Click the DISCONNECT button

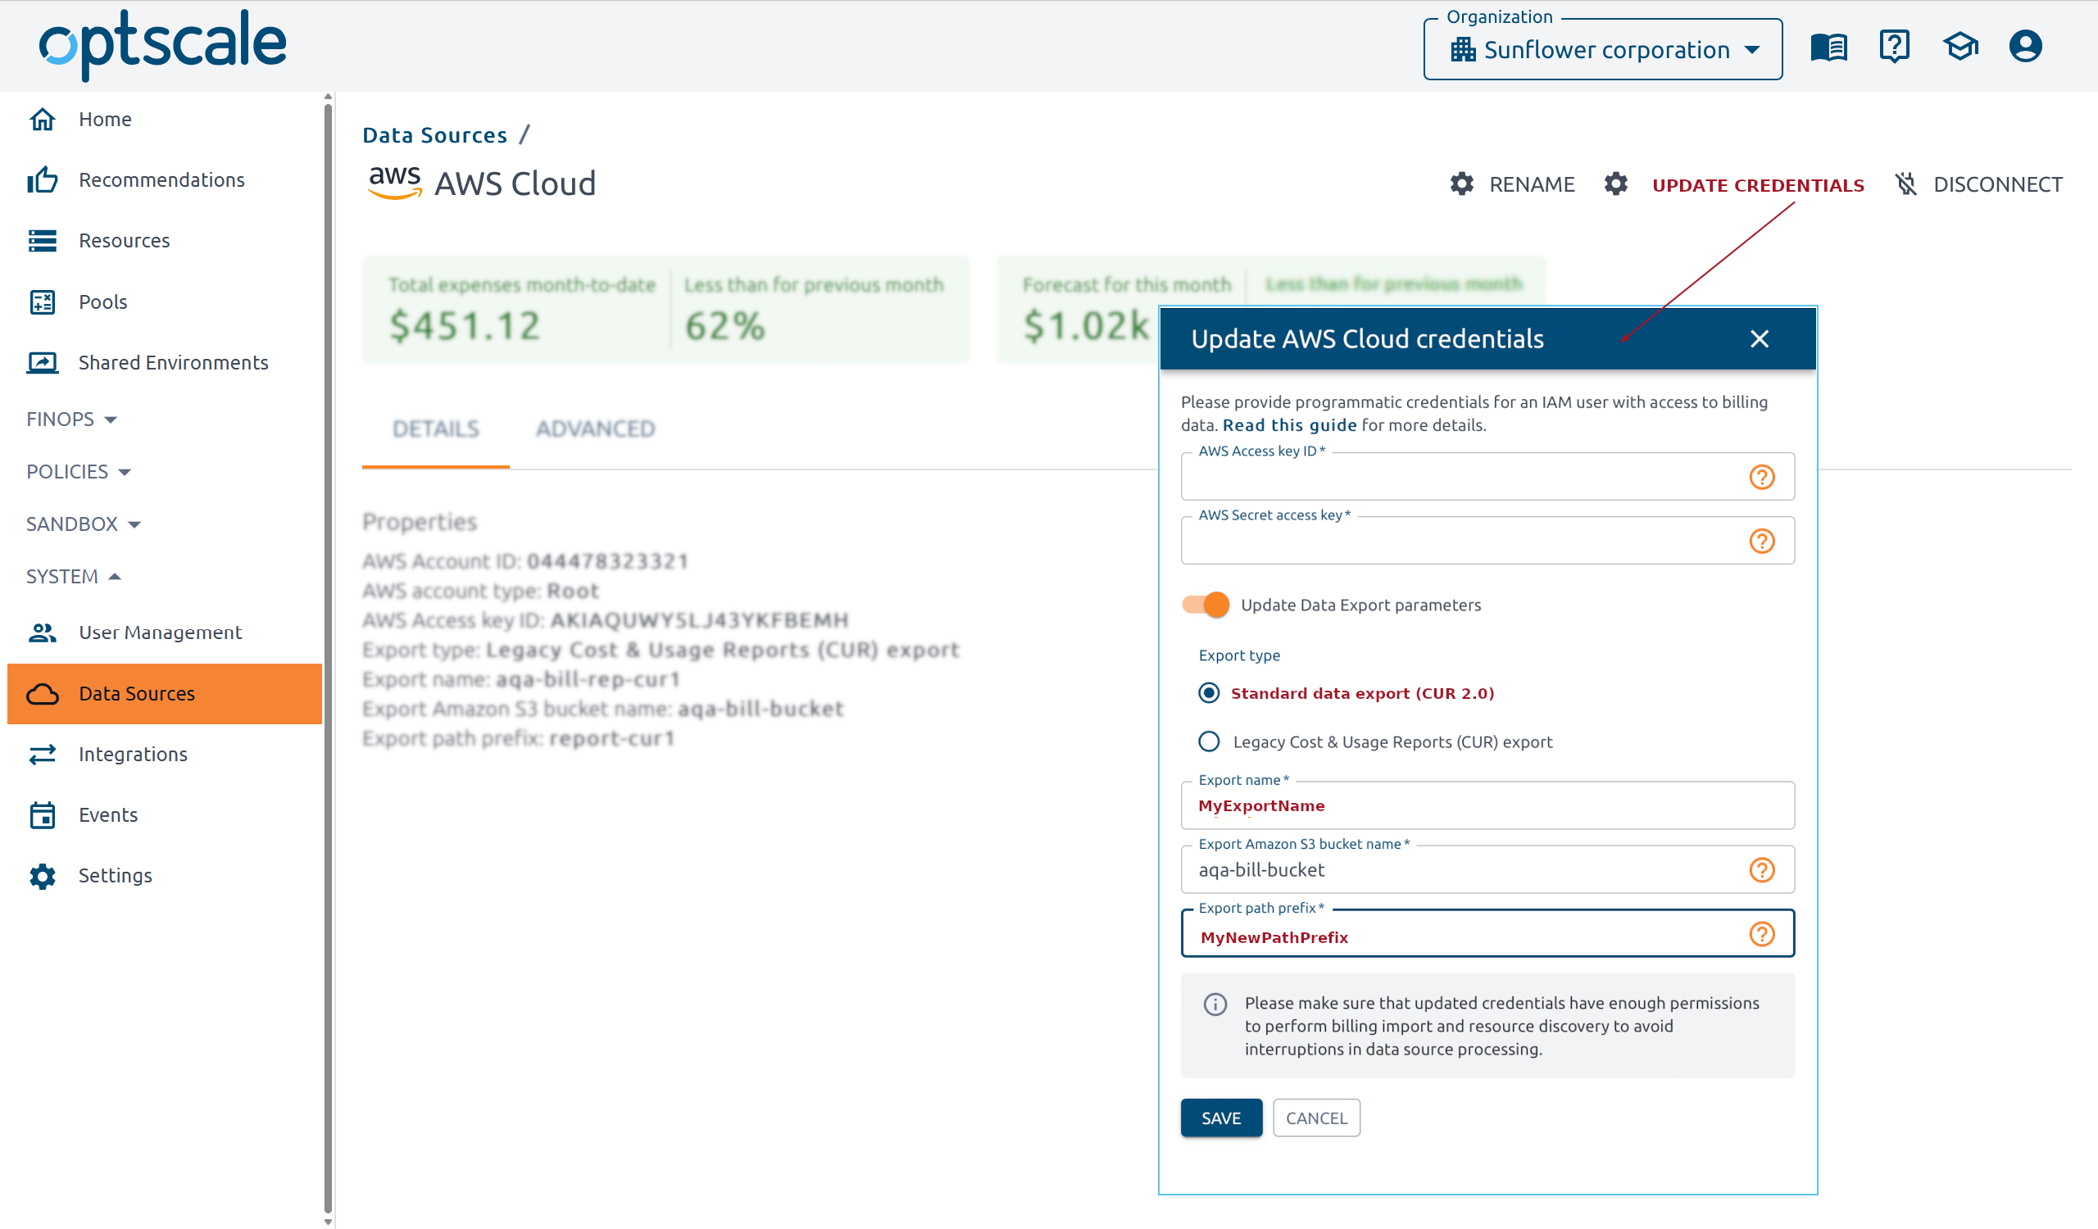(1978, 184)
